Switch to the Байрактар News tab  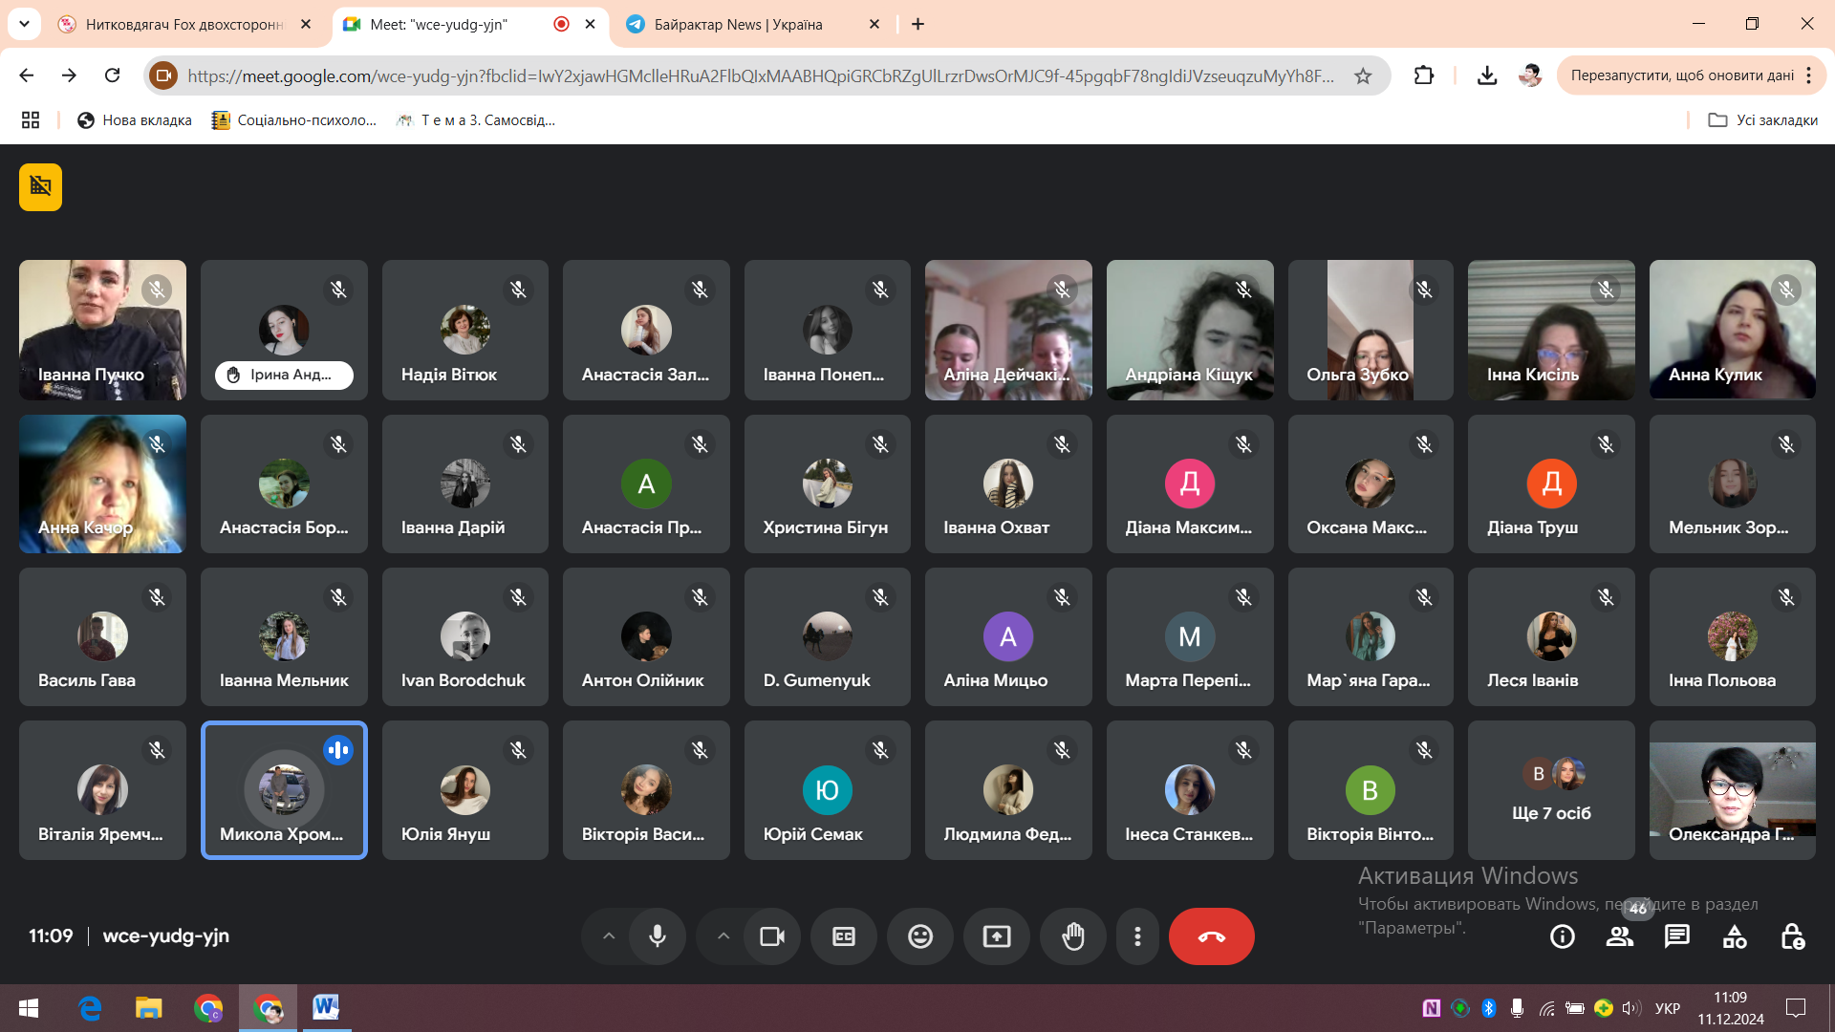(x=739, y=25)
